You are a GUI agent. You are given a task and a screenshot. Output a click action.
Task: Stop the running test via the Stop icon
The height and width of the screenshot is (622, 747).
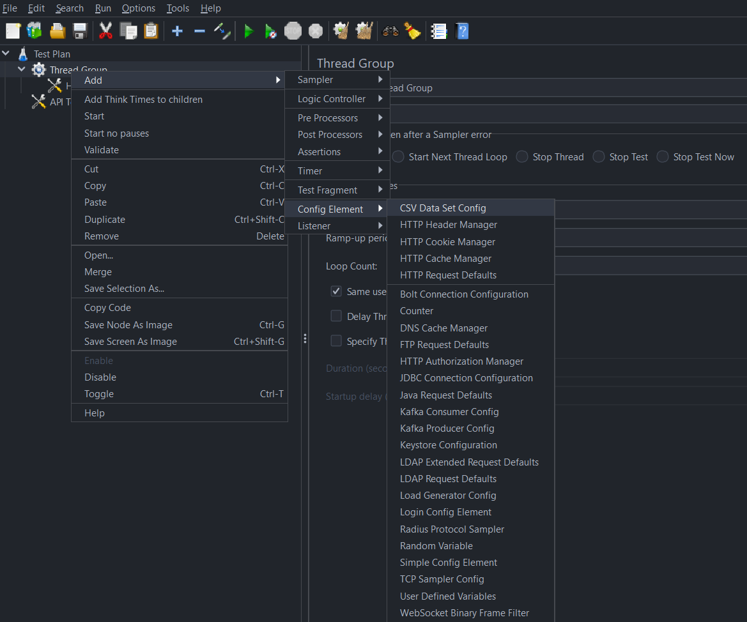pyautogui.click(x=293, y=30)
